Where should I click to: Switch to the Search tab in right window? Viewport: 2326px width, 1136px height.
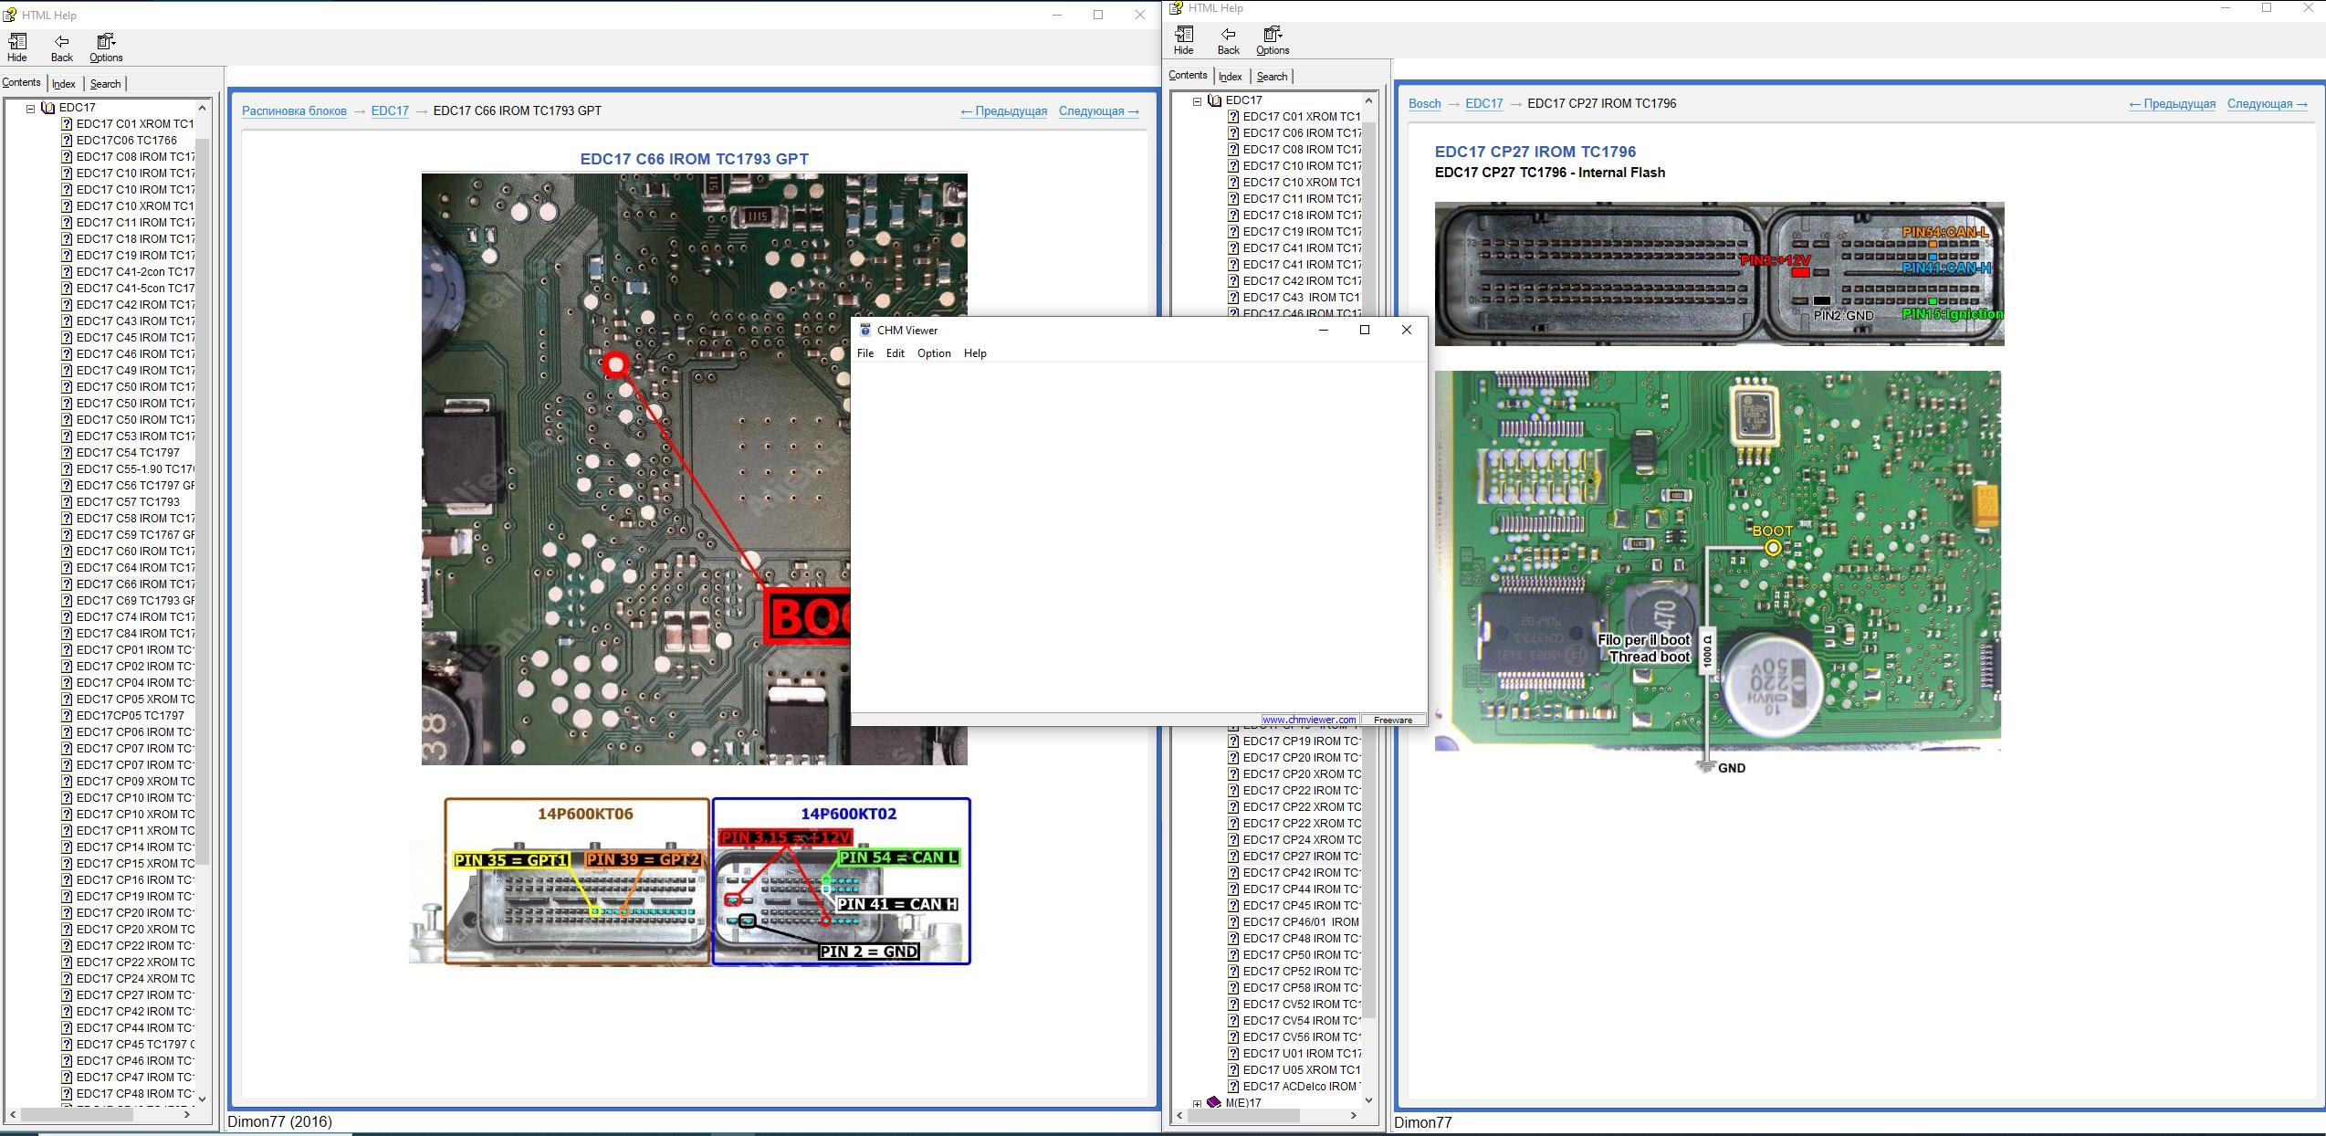click(x=1272, y=76)
